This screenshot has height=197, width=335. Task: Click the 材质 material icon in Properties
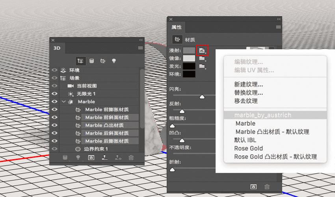click(177, 39)
